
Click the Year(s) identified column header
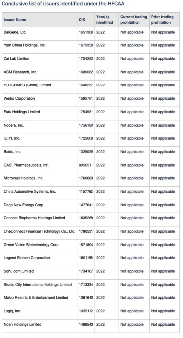pos(105,20)
